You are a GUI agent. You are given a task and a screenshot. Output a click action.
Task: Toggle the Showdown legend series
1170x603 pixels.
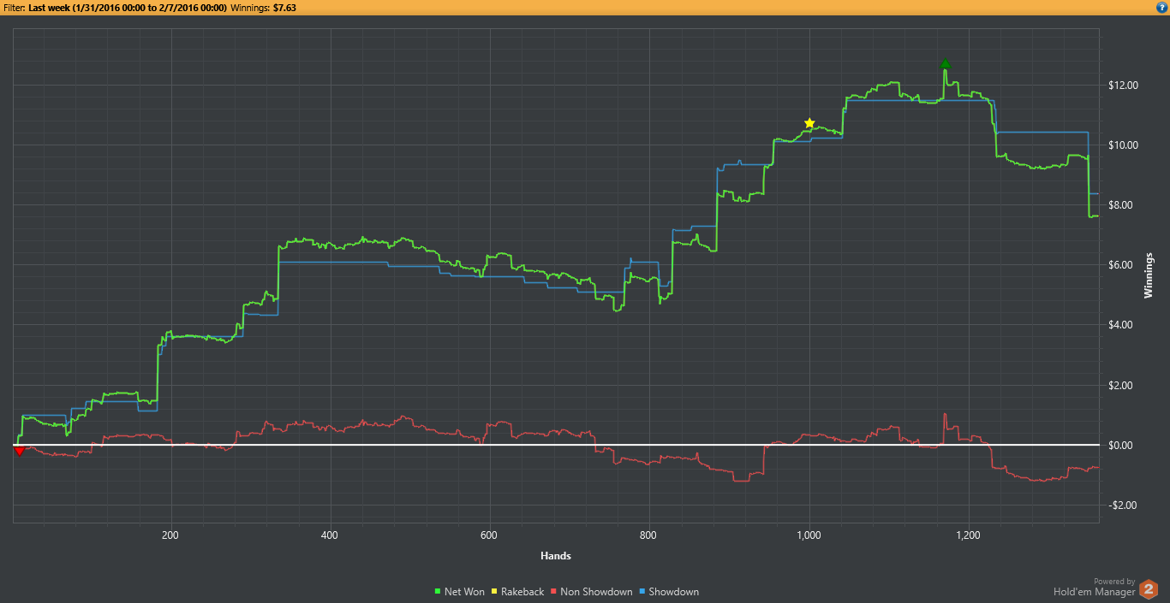pyautogui.click(x=668, y=592)
